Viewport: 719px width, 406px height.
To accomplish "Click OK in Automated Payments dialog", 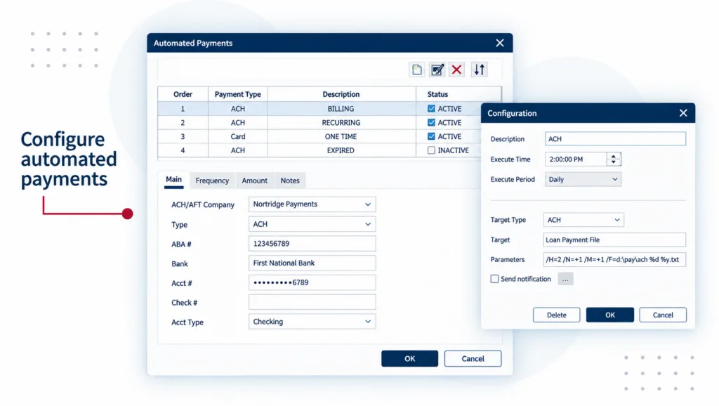I will point(409,359).
